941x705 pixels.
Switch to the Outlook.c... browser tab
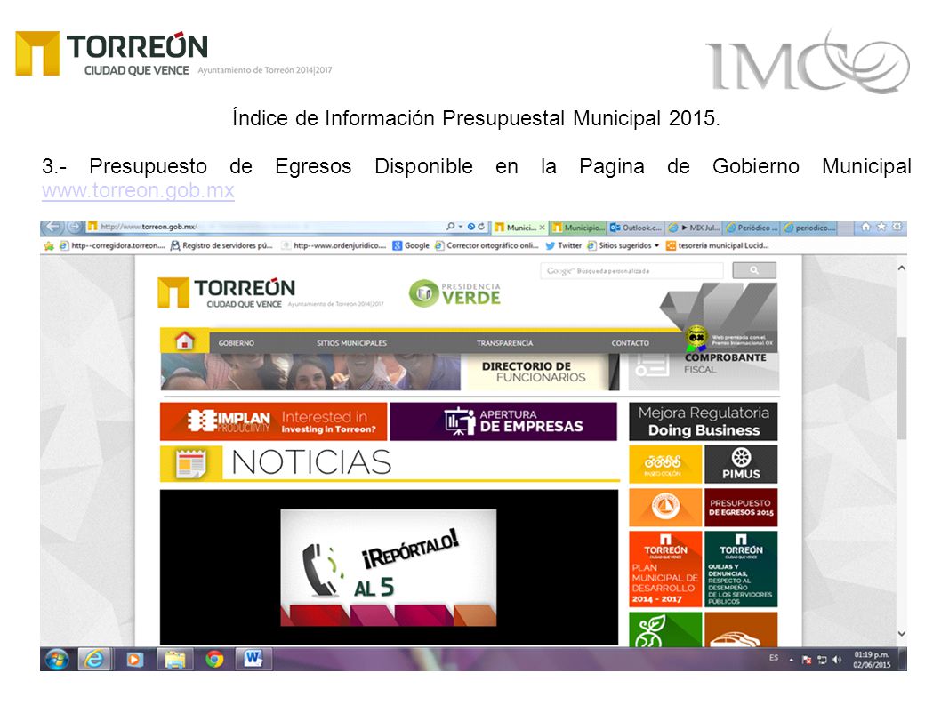coord(636,228)
